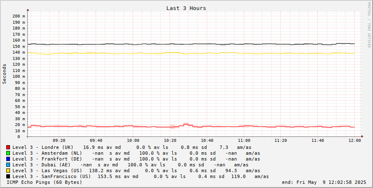Click the 09:20 time axis label
The image size is (373, 188).
pos(59,141)
